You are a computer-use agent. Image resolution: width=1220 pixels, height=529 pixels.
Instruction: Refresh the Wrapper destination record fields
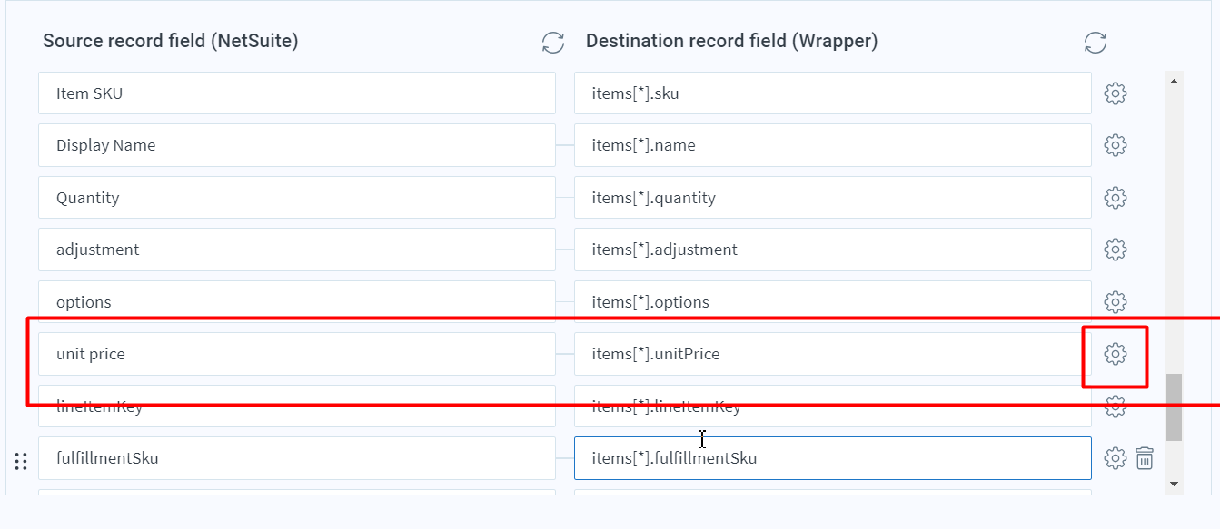pos(1096,42)
